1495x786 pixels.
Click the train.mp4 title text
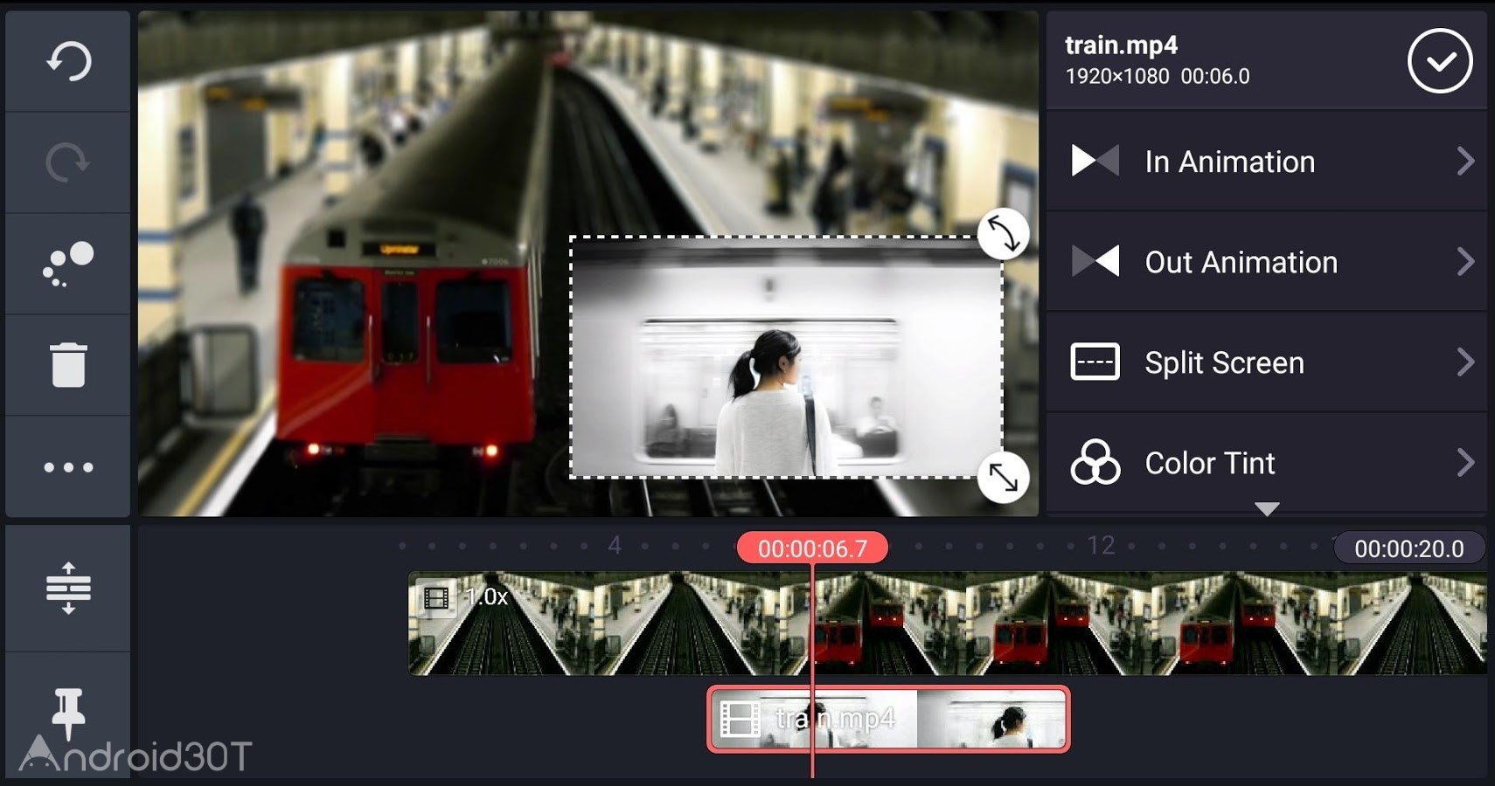pos(1121,45)
